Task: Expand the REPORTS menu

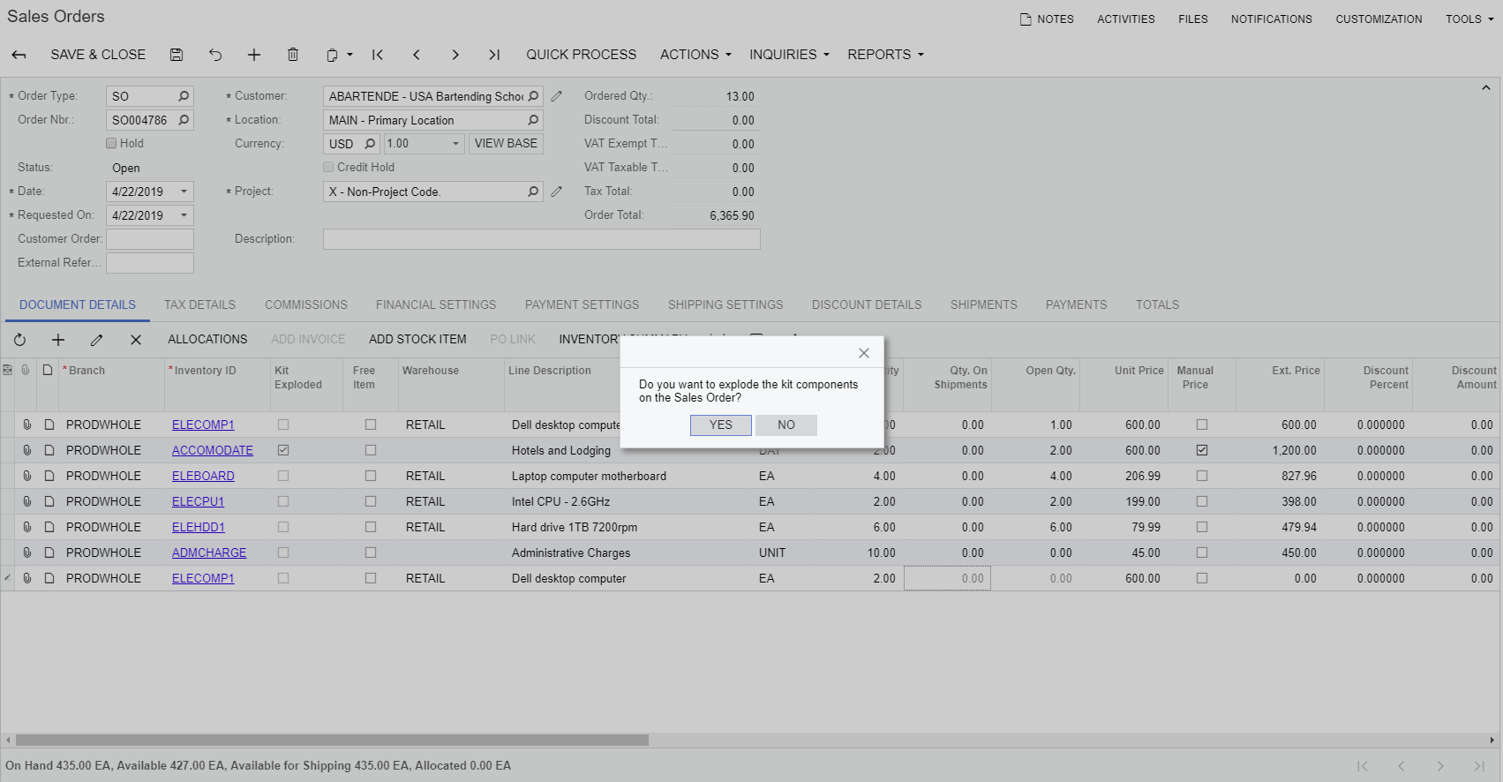Action: point(885,55)
